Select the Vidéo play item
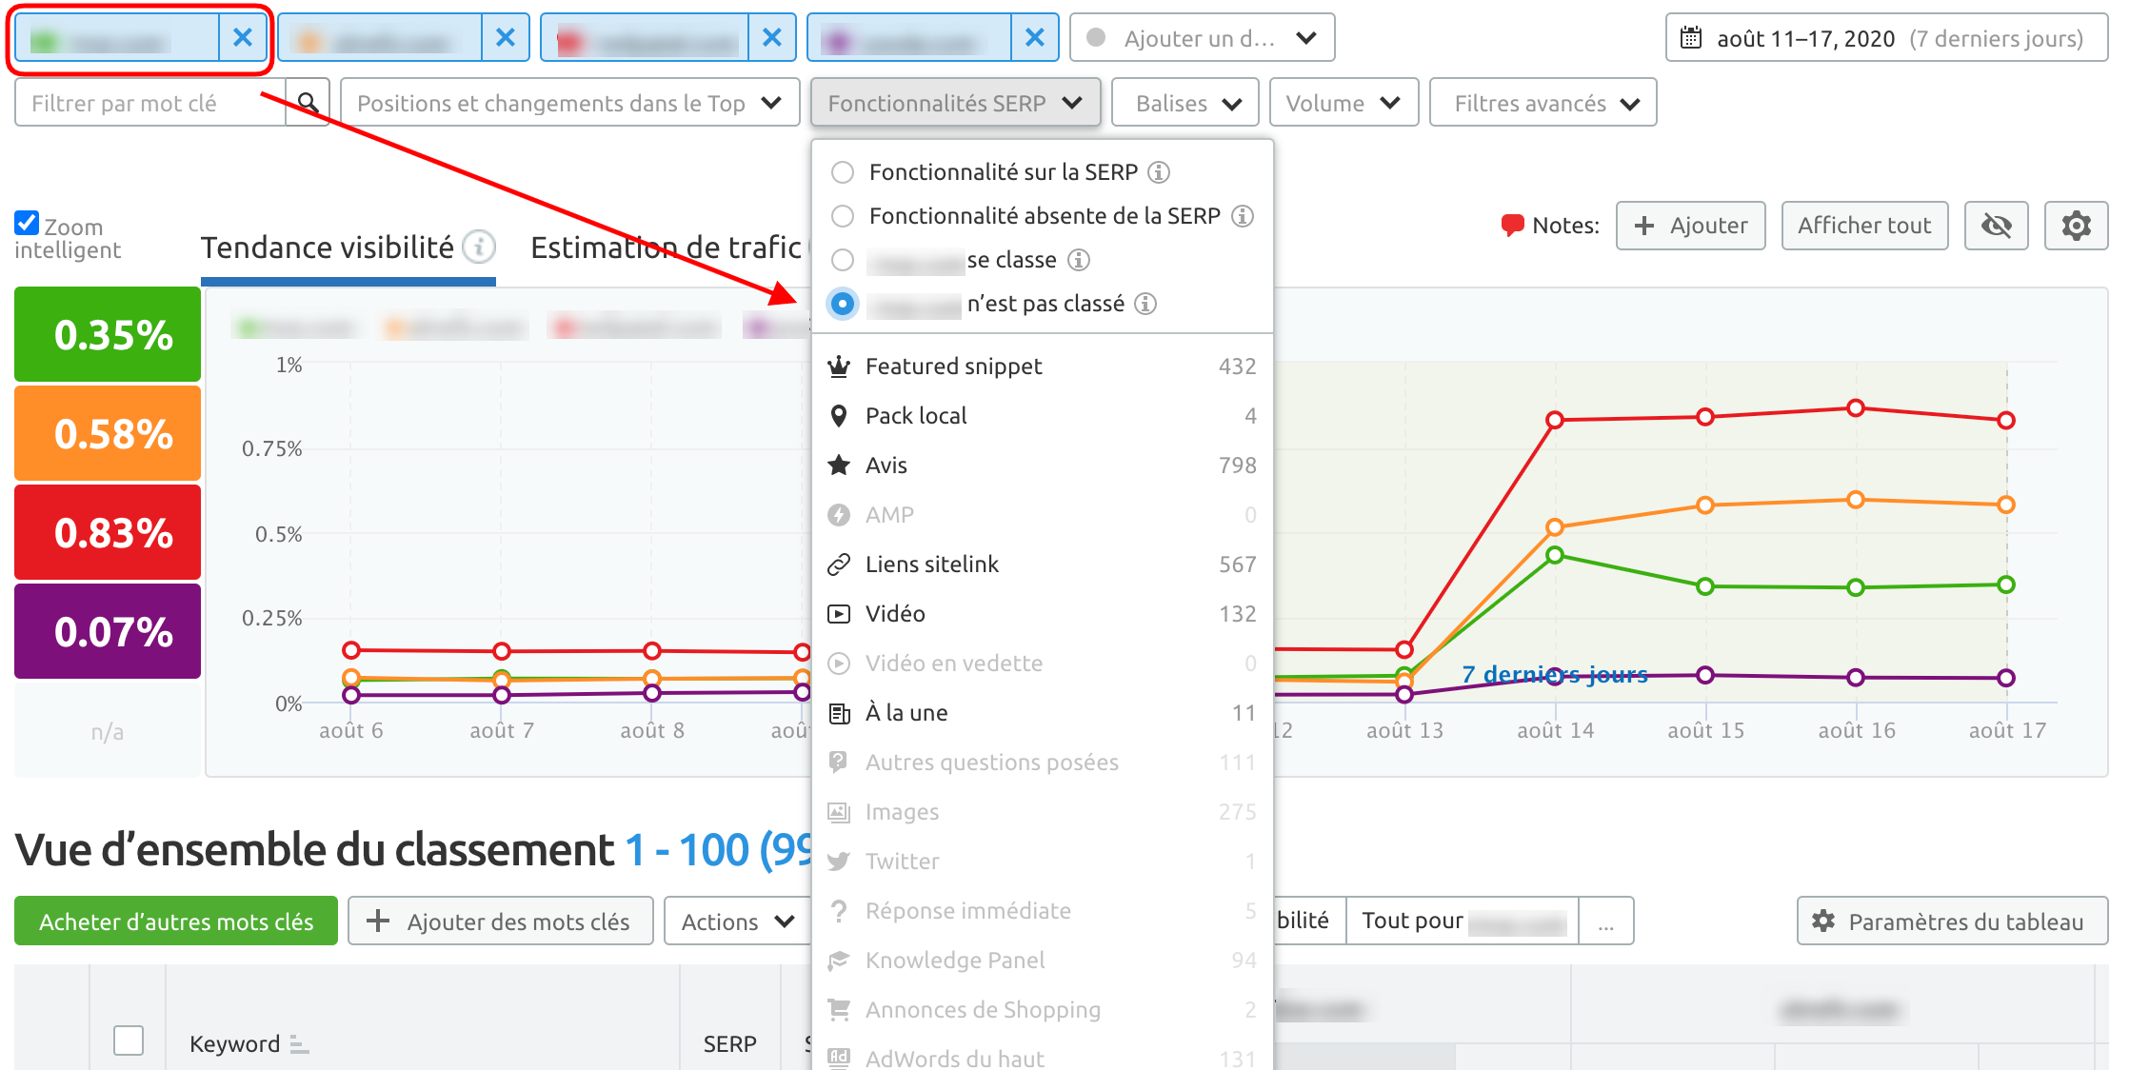 894,614
